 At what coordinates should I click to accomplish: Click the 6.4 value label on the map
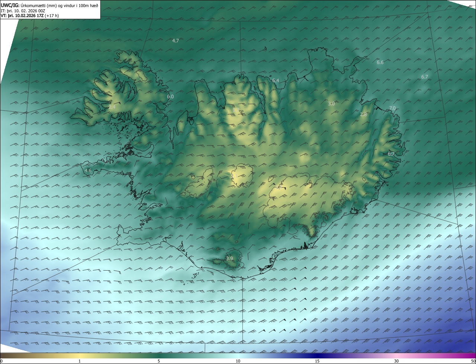pos(276,80)
